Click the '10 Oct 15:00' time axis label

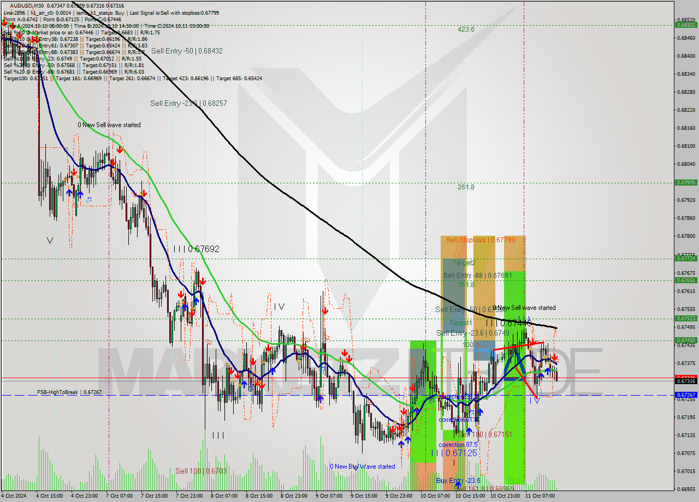(x=470, y=496)
